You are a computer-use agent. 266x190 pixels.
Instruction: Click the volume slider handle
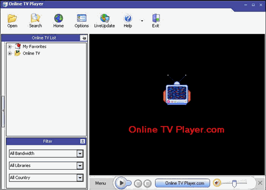coord(234,183)
